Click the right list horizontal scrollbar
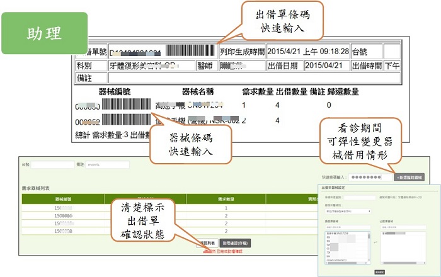This screenshot has height=277, width=441. point(403,263)
